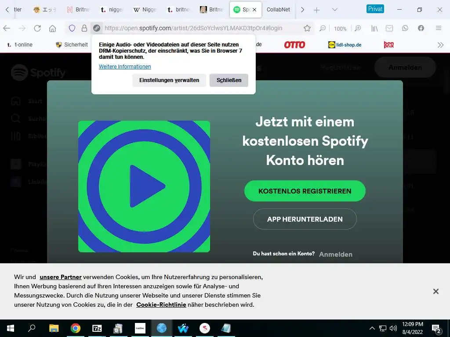Click the zoom in magnifier icon
This screenshot has height=337, width=450.
click(x=358, y=28)
